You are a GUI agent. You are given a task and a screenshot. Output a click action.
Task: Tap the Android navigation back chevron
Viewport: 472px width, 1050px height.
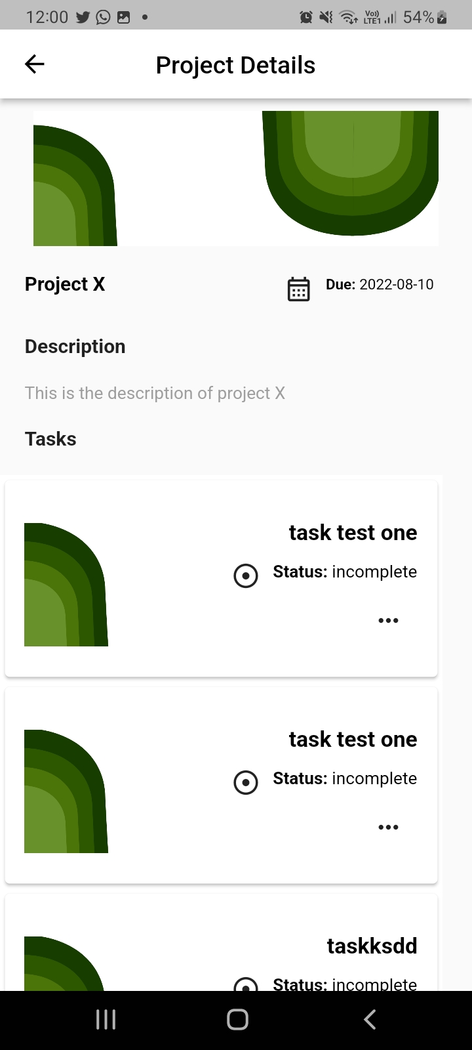pyautogui.click(x=370, y=1019)
